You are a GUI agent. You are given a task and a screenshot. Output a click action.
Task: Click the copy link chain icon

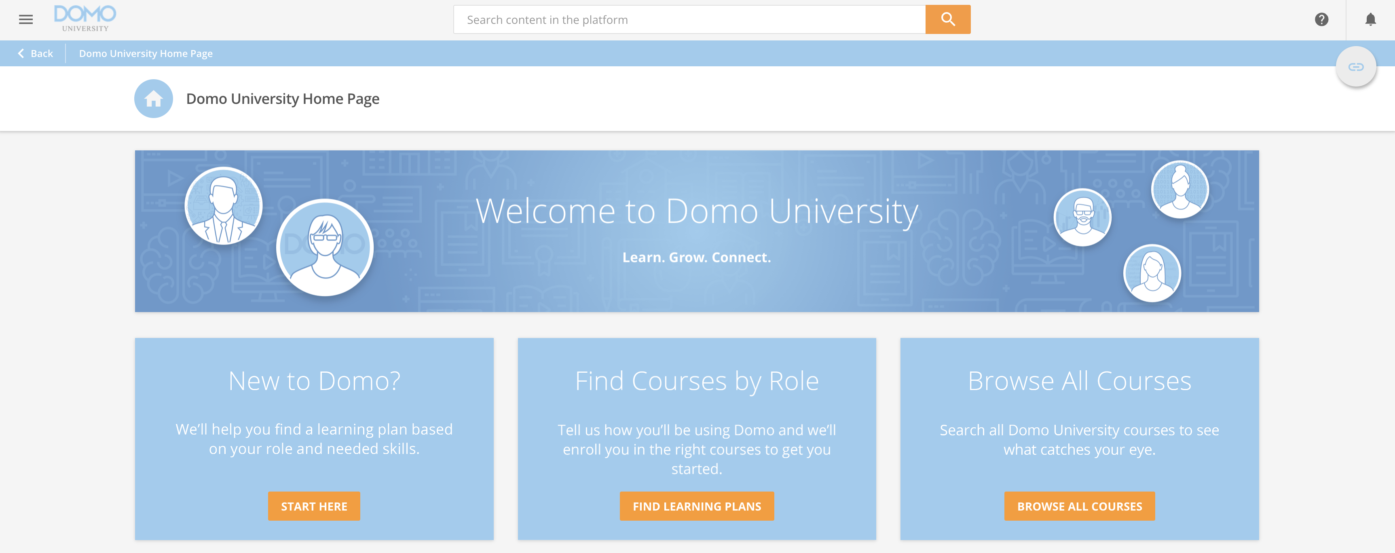[1356, 67]
